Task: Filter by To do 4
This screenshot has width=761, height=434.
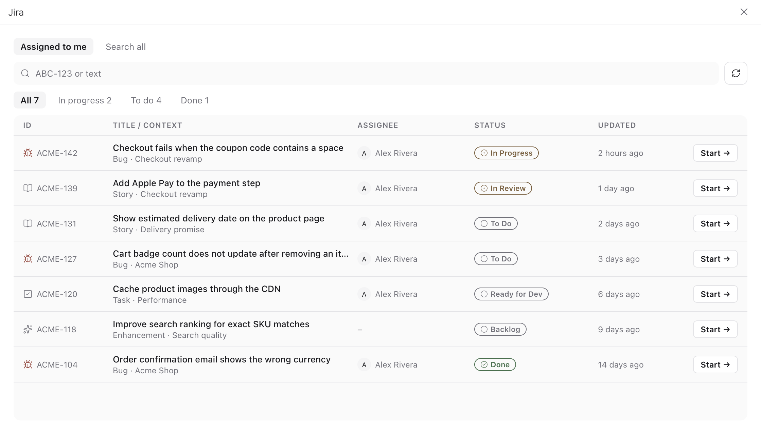Action: coord(146,100)
